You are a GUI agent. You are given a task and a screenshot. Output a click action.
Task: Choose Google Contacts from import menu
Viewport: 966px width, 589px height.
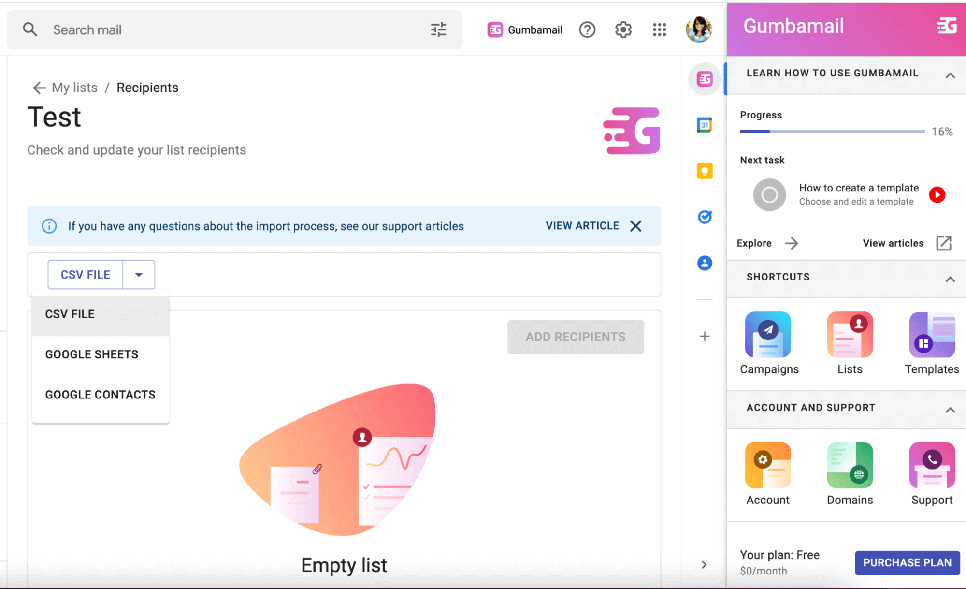pos(100,395)
